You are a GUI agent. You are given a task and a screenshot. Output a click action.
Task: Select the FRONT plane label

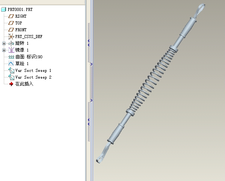click(x=21, y=30)
